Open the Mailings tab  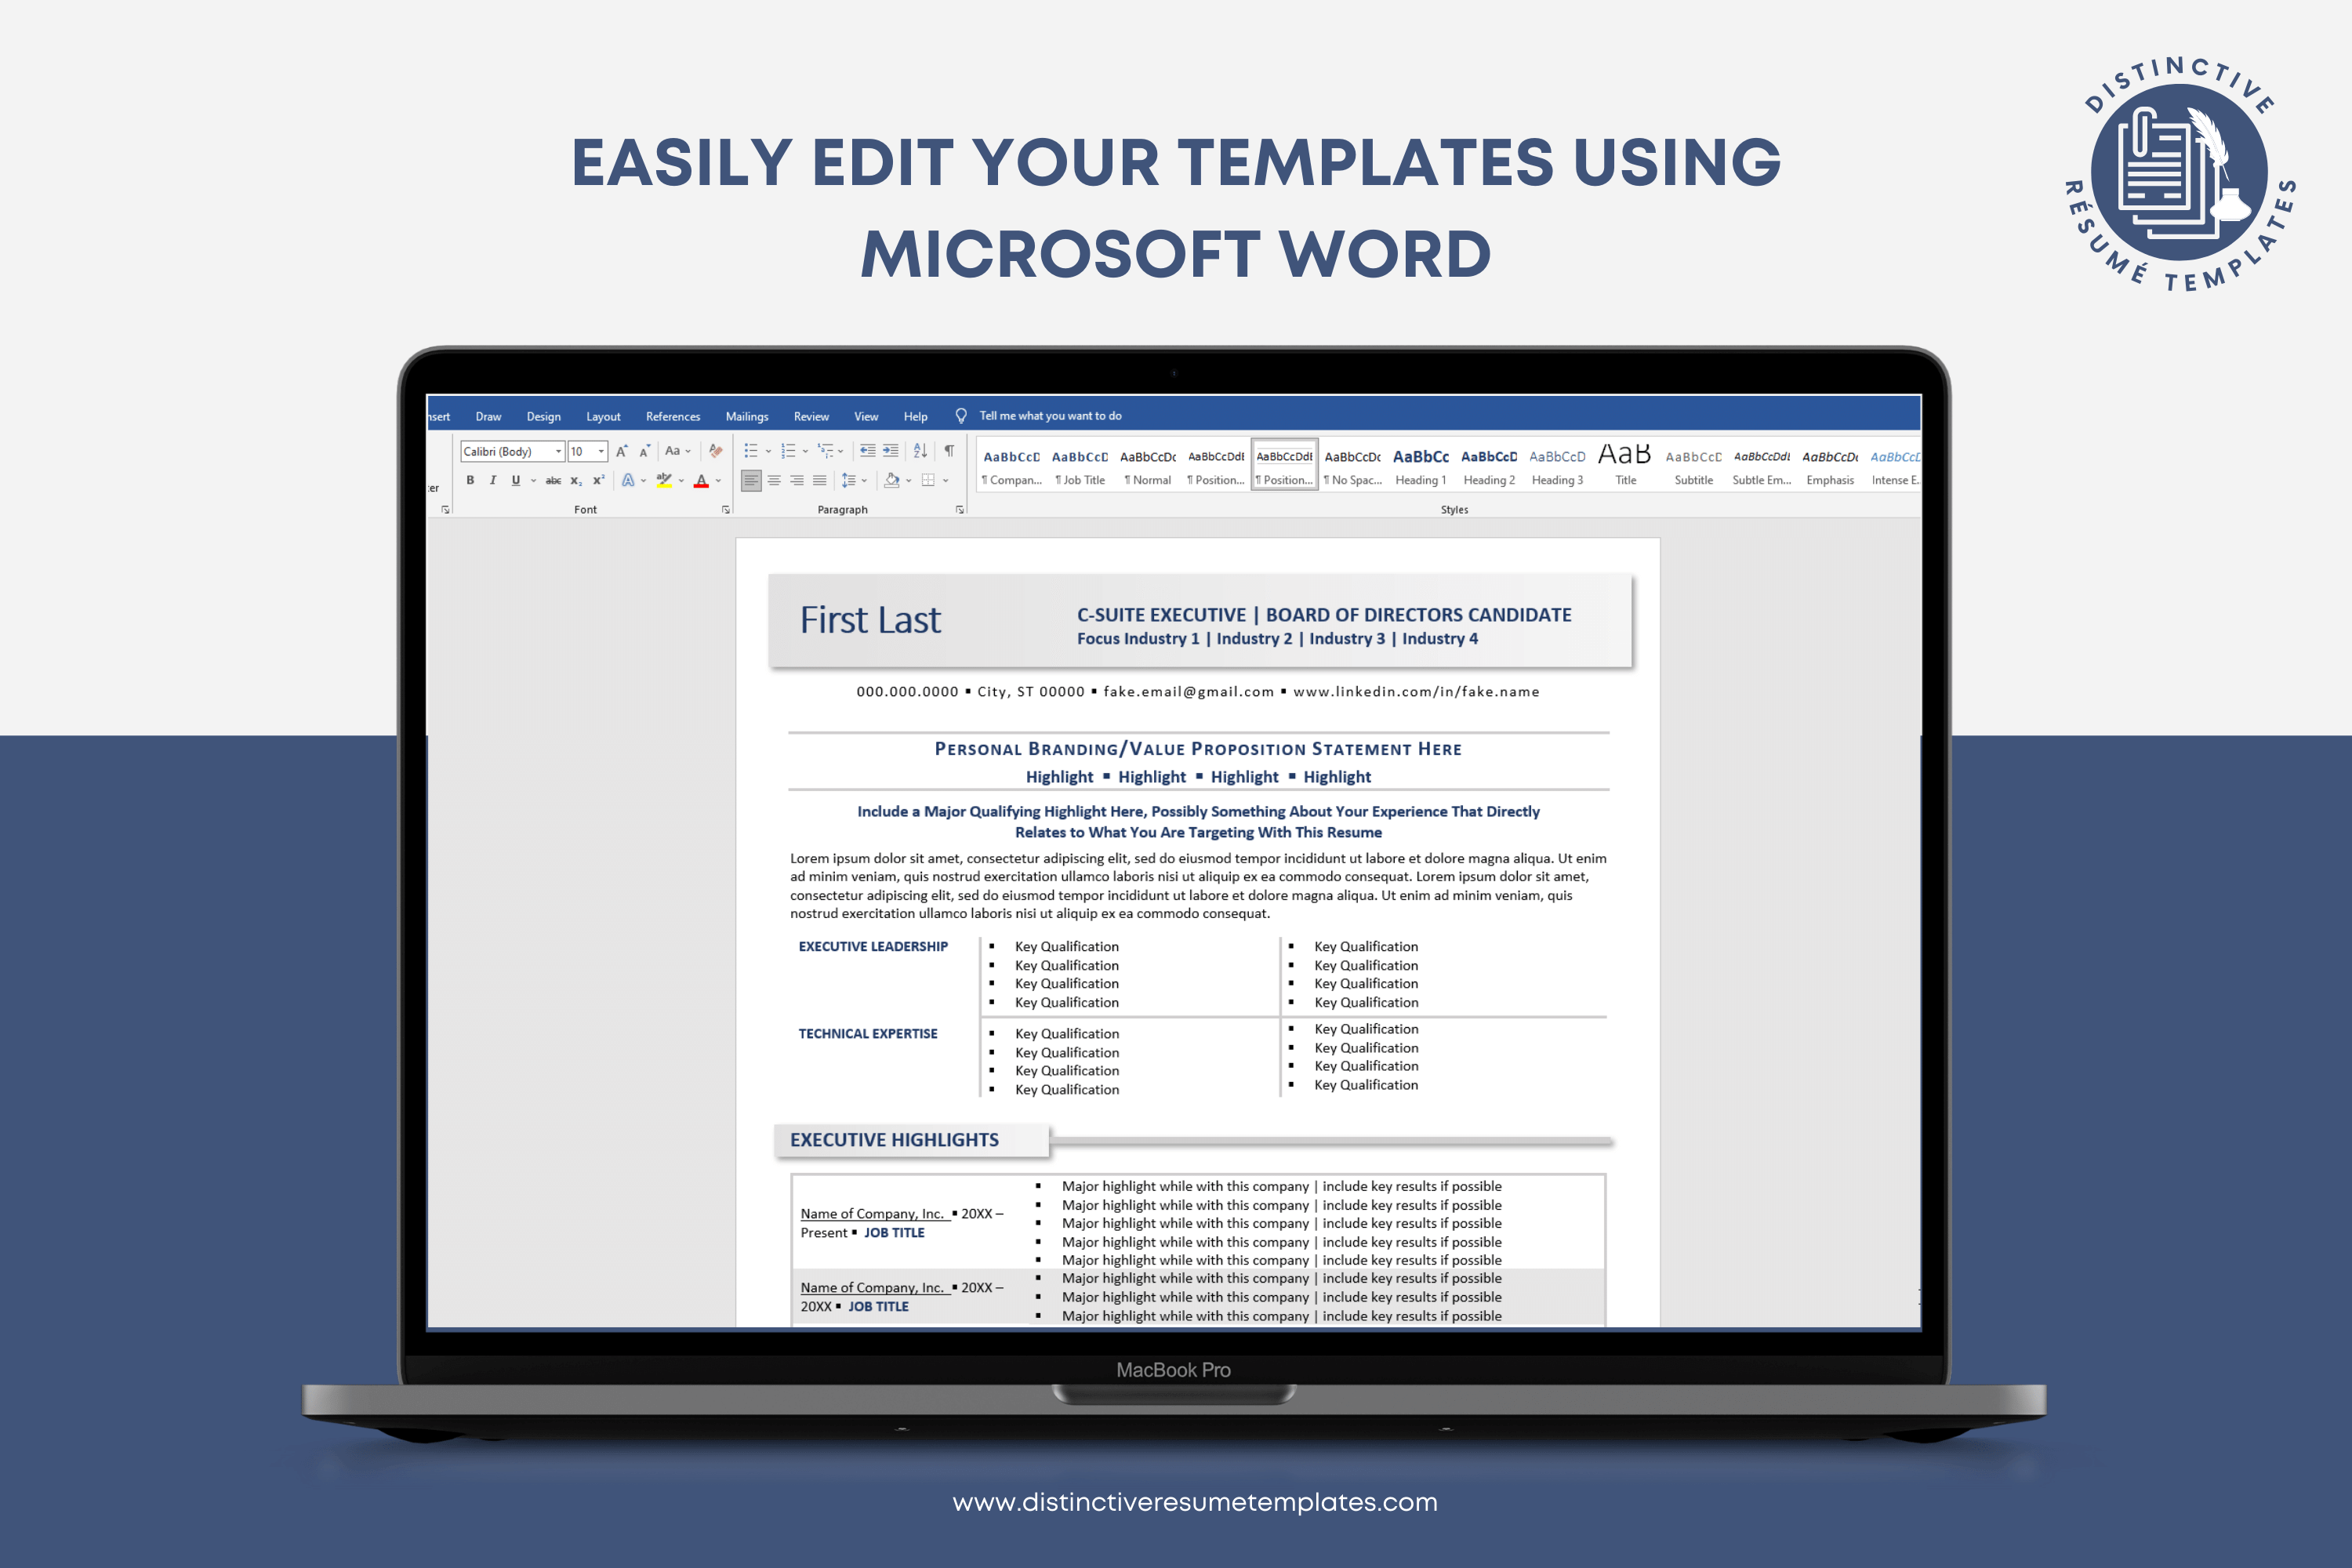point(747,417)
